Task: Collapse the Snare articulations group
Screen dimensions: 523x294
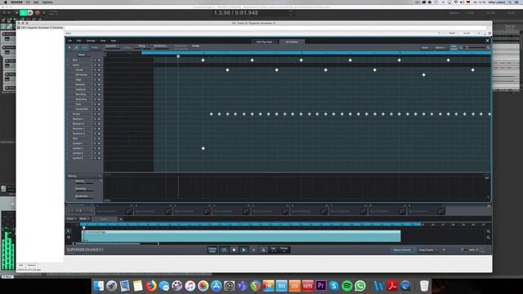Action: [x=68, y=65]
